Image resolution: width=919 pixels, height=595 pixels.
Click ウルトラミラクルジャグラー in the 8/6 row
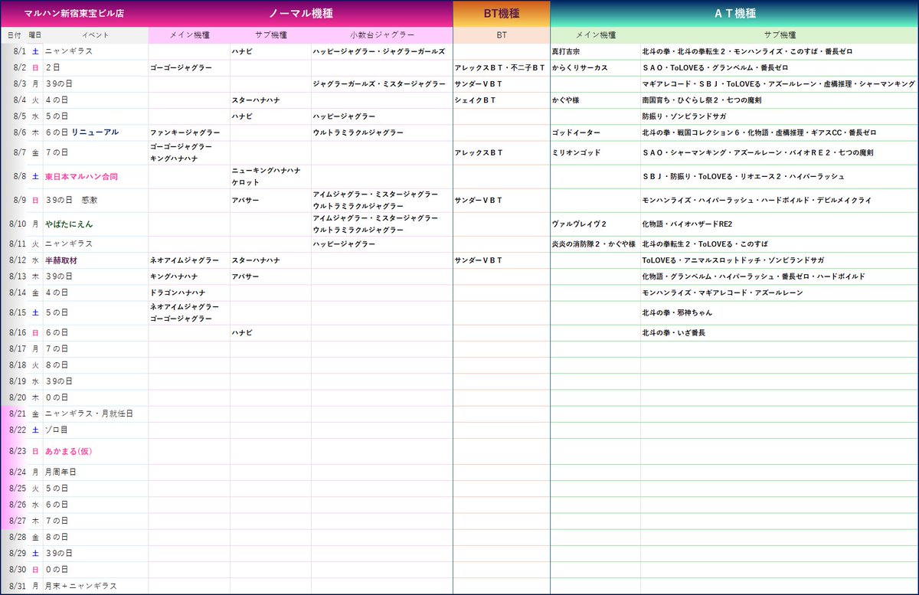tap(358, 132)
